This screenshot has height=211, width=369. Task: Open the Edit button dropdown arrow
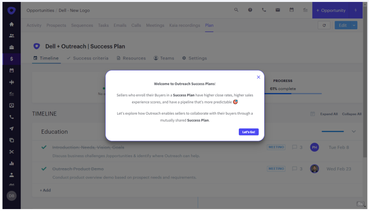pos(354,25)
